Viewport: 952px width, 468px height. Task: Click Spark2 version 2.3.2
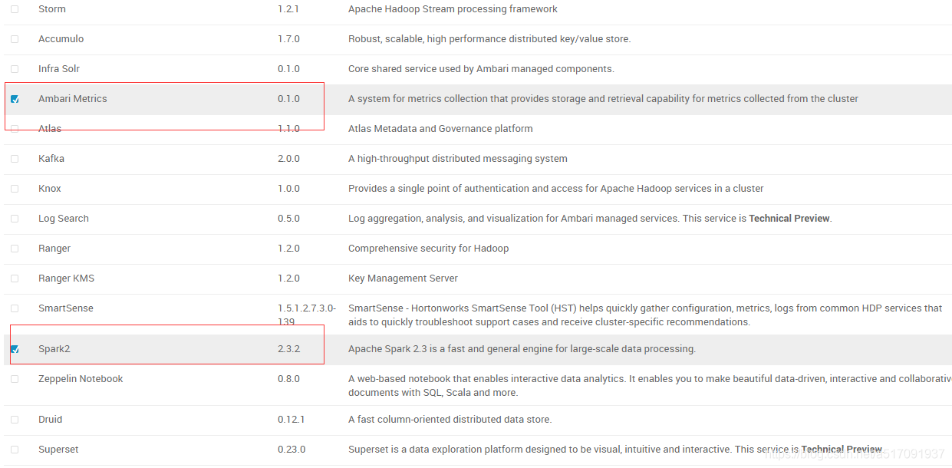[x=289, y=349]
